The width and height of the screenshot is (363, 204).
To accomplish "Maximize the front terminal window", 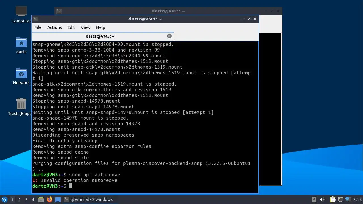I will pos(249,19).
